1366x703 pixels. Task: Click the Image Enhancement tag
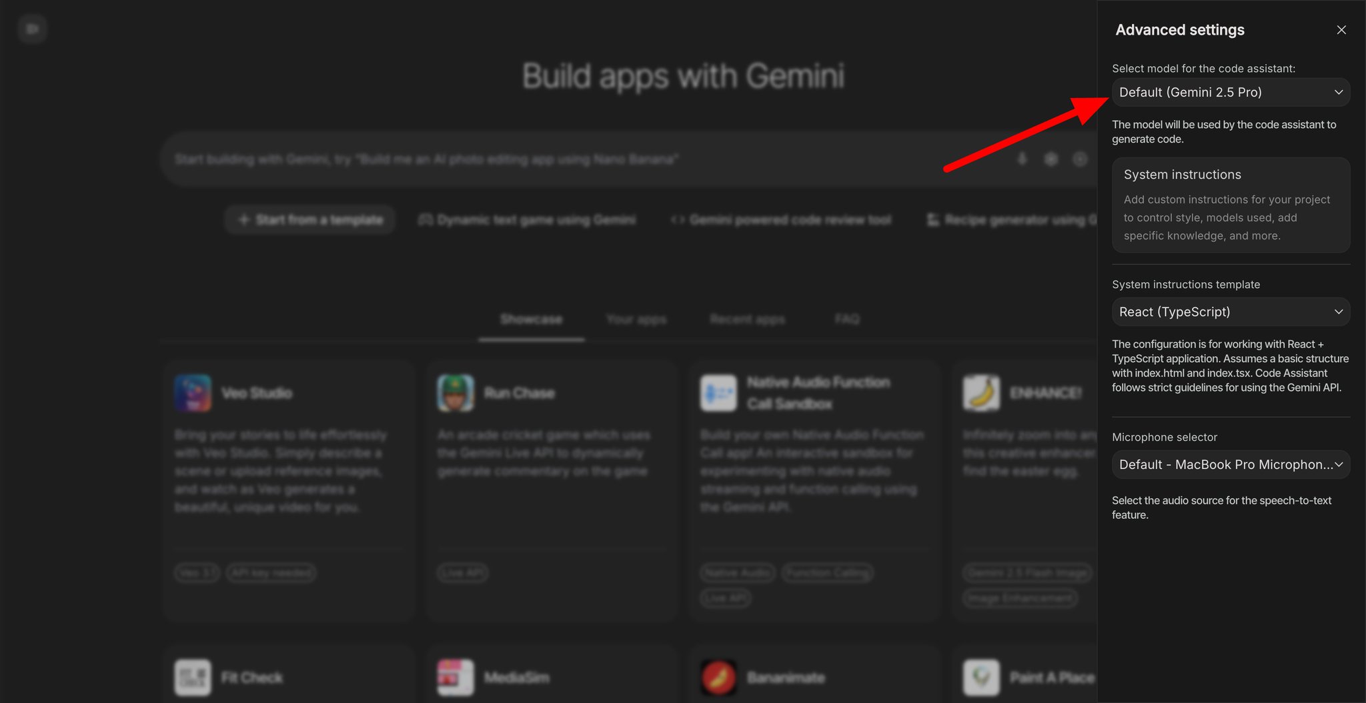tap(1020, 598)
